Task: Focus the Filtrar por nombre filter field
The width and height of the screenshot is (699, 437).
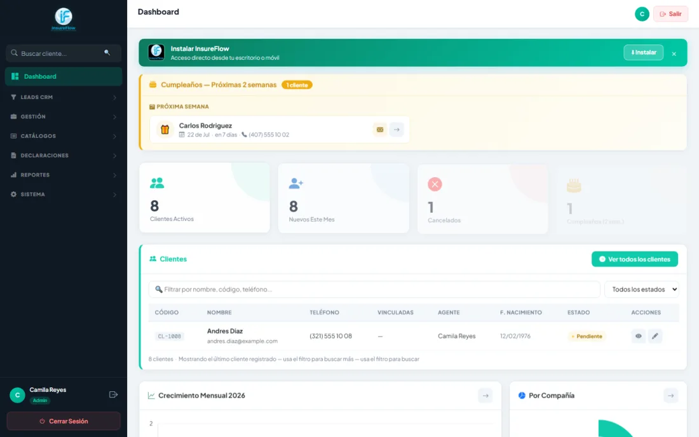Action: click(374, 289)
